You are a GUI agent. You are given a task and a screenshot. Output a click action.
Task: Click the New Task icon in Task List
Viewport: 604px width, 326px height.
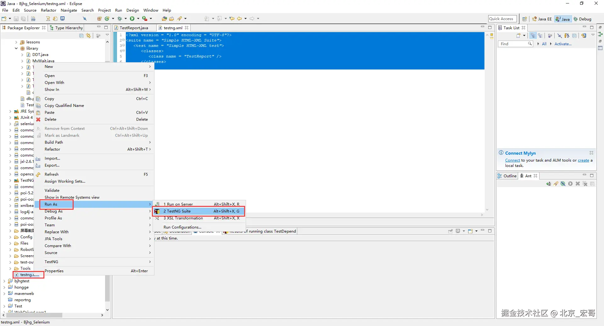[x=518, y=36]
